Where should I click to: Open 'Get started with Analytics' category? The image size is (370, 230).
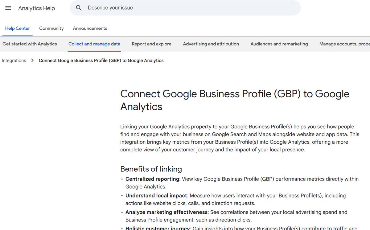tap(30, 44)
